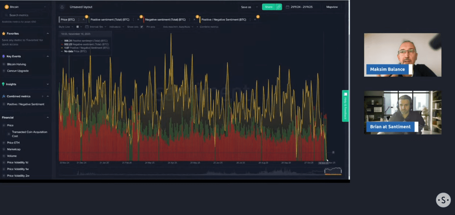
Task: Select the Positive sentiment (Total) (BTC) tab
Action: point(110,20)
